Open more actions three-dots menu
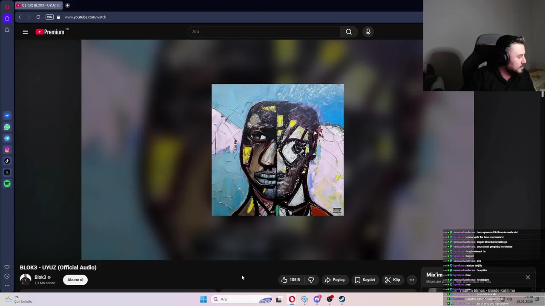This screenshot has width=545, height=306. (412, 280)
